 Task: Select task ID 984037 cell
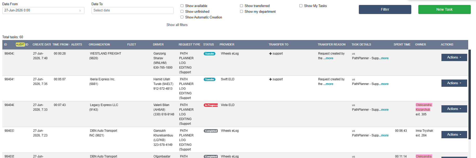point(9,131)
